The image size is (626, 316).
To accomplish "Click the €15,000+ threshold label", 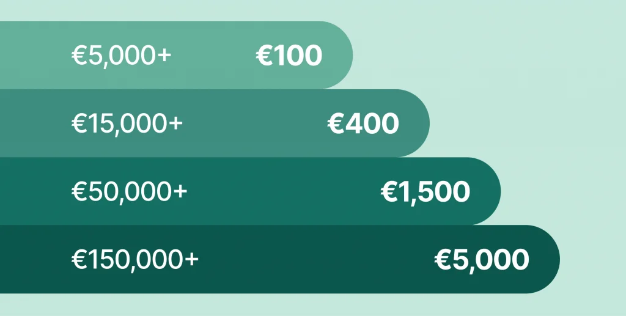I will [x=127, y=124].
